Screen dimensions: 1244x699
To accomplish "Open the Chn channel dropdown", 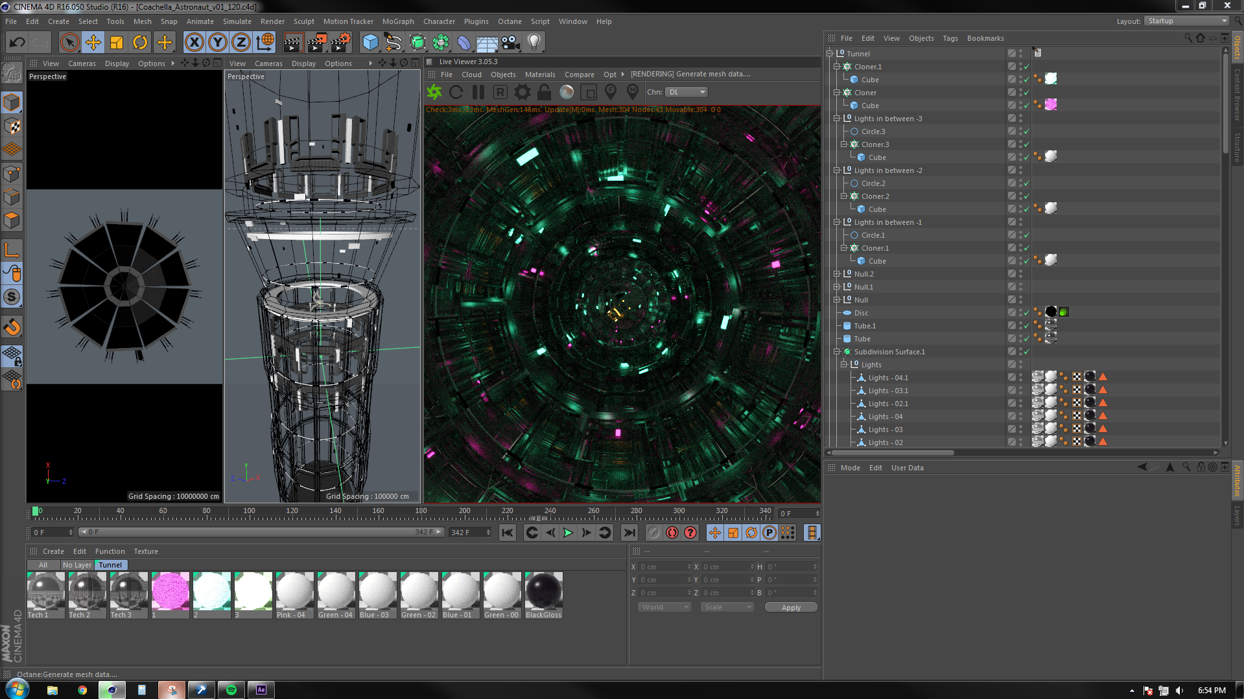I will 687,92.
